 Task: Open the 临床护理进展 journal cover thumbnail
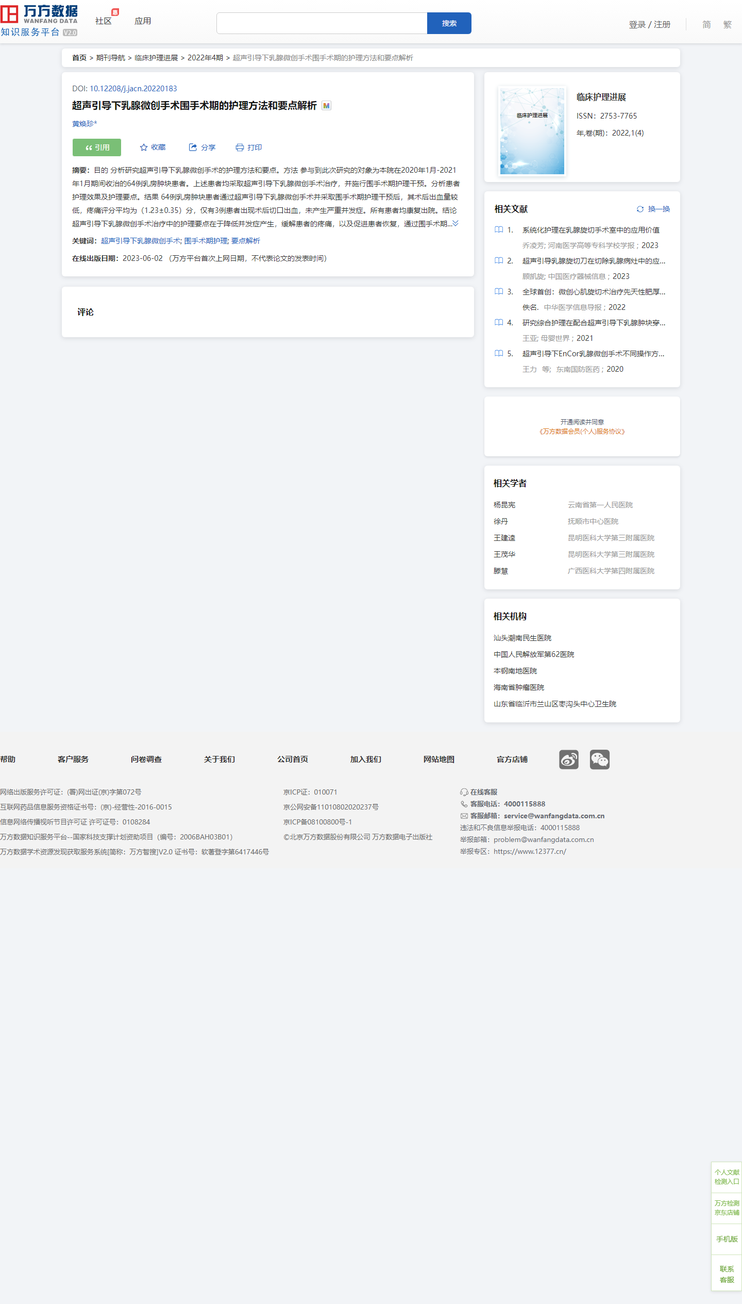pyautogui.click(x=532, y=131)
